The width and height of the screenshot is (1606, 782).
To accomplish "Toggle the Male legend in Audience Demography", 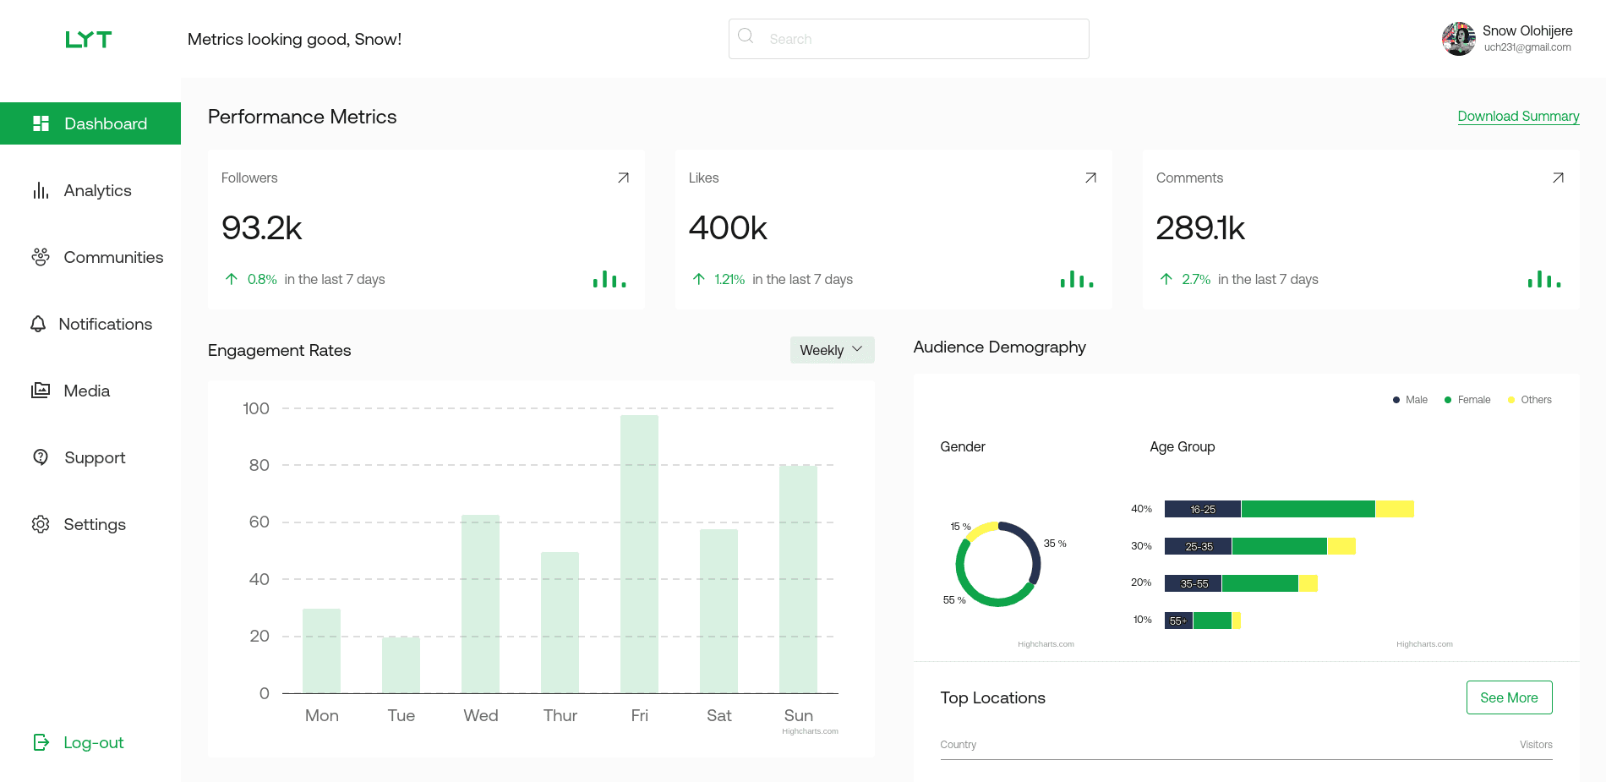I will click(x=1410, y=399).
